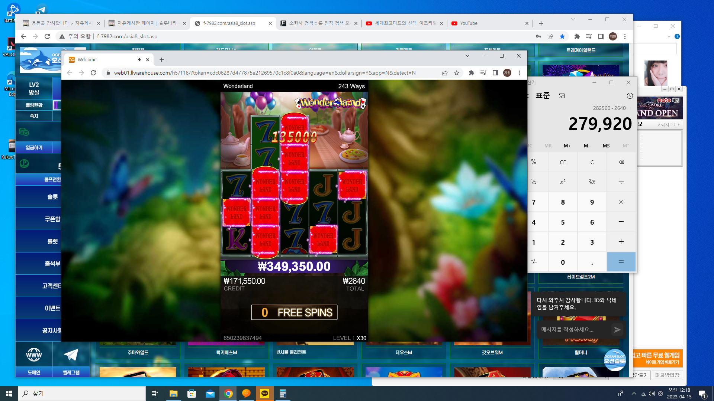714x401 pixels.
Task: Open Windows Start menu
Action: [9, 394]
